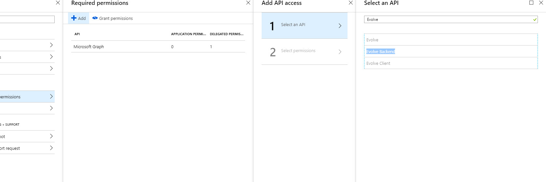Viewport: 546px width, 182px height.
Task: Click chevron beside support request item
Action: coord(51,148)
